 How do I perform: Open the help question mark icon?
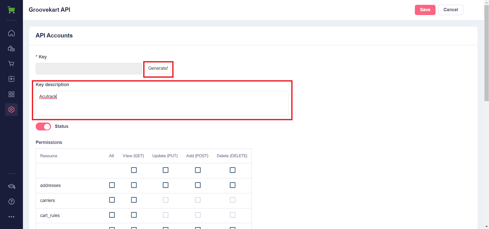coord(11,201)
